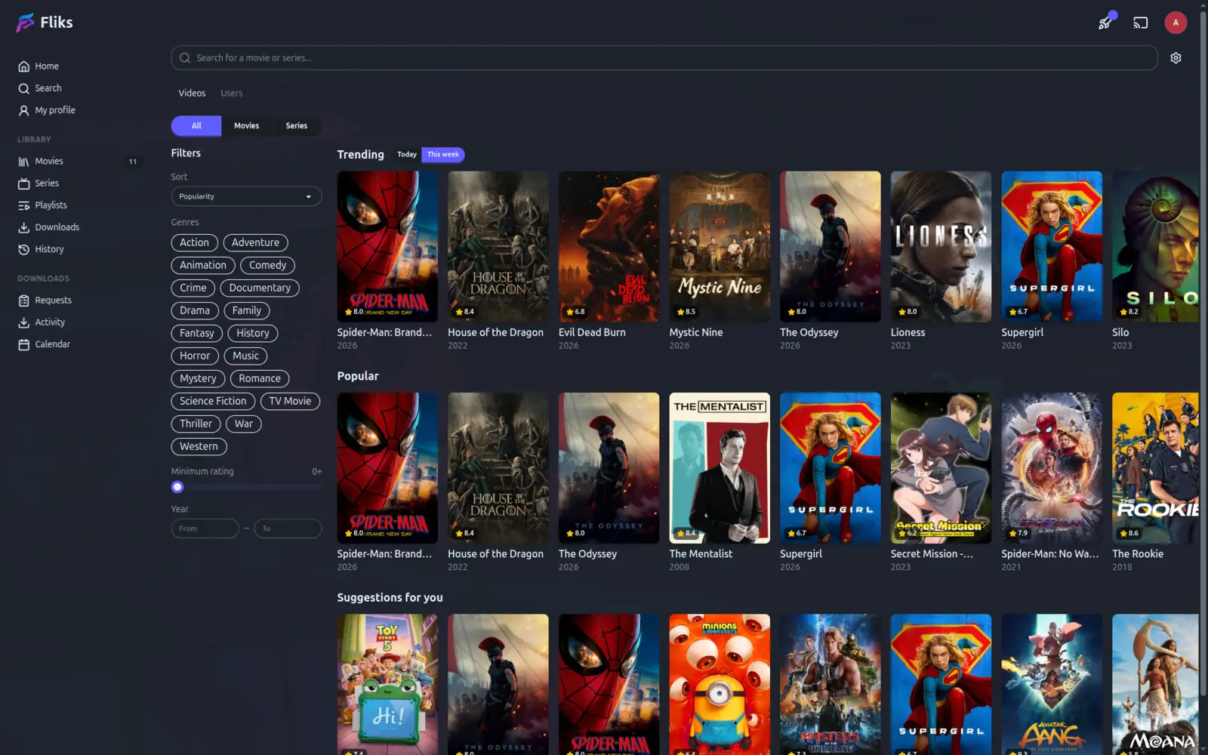Toggle the Family genre chip
Image resolution: width=1208 pixels, height=755 pixels.
(x=247, y=310)
